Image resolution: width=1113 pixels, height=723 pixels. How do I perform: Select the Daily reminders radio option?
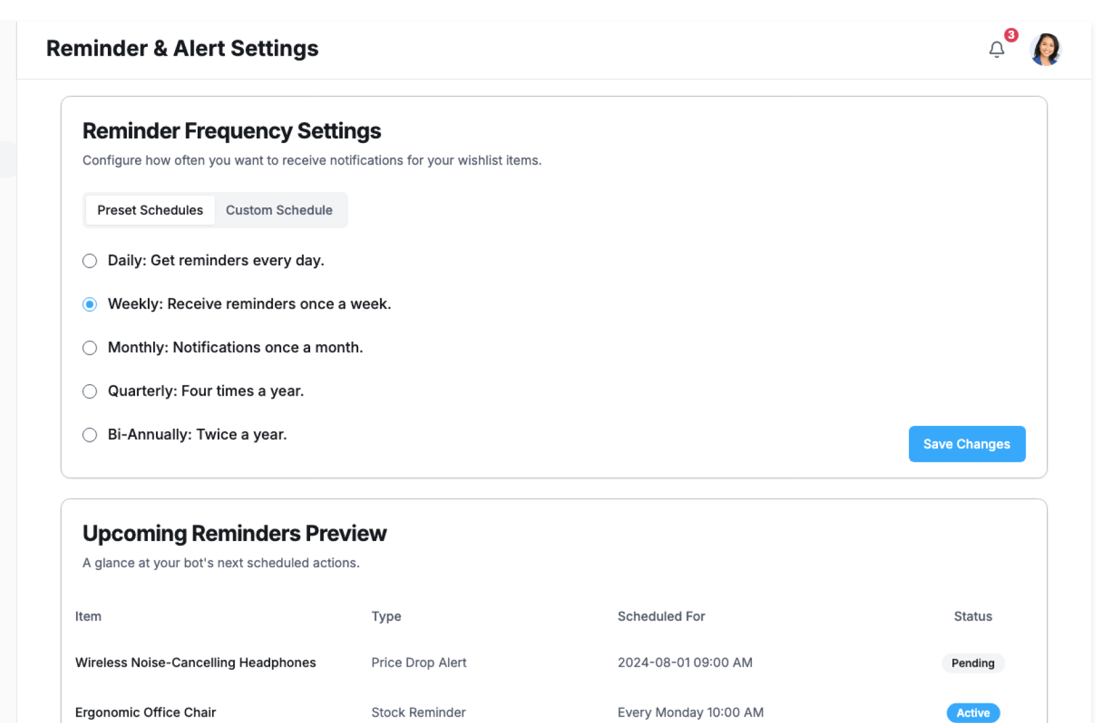click(90, 261)
